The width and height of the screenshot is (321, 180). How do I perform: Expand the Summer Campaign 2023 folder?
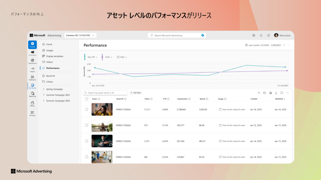43,95
